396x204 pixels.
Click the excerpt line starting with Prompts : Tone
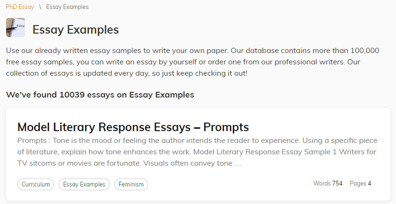[197, 140]
